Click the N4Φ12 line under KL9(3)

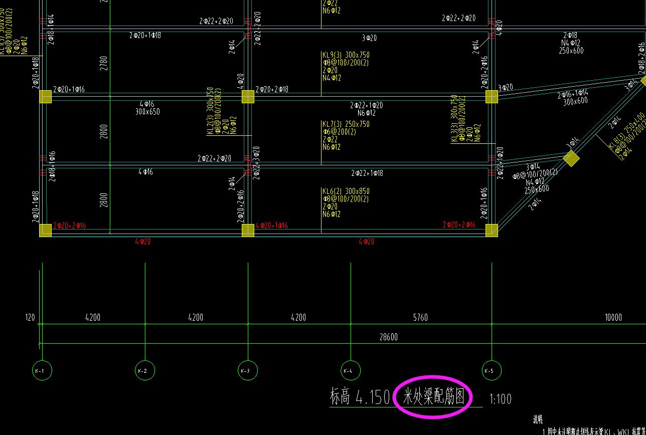tap(332, 78)
